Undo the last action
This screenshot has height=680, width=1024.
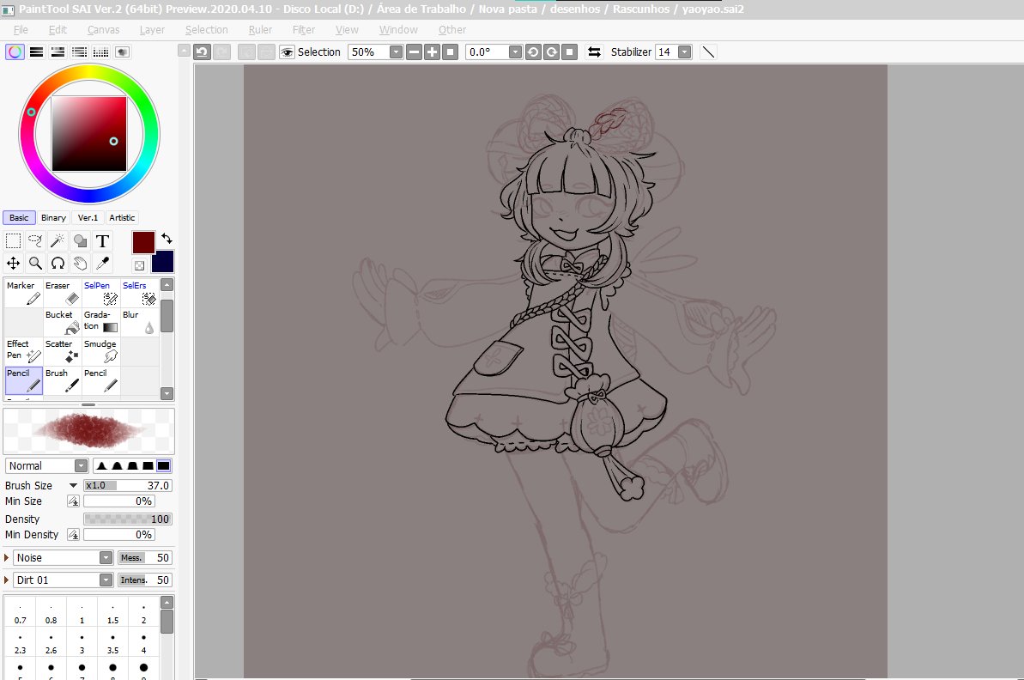pos(202,52)
